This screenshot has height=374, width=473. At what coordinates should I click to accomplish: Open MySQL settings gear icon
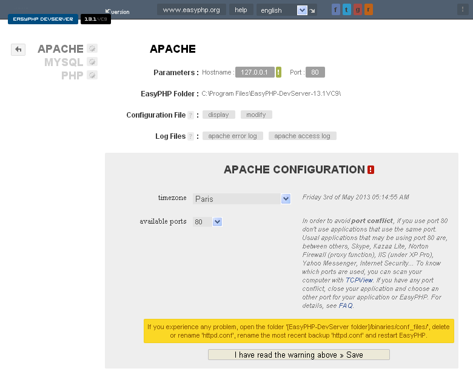click(92, 62)
